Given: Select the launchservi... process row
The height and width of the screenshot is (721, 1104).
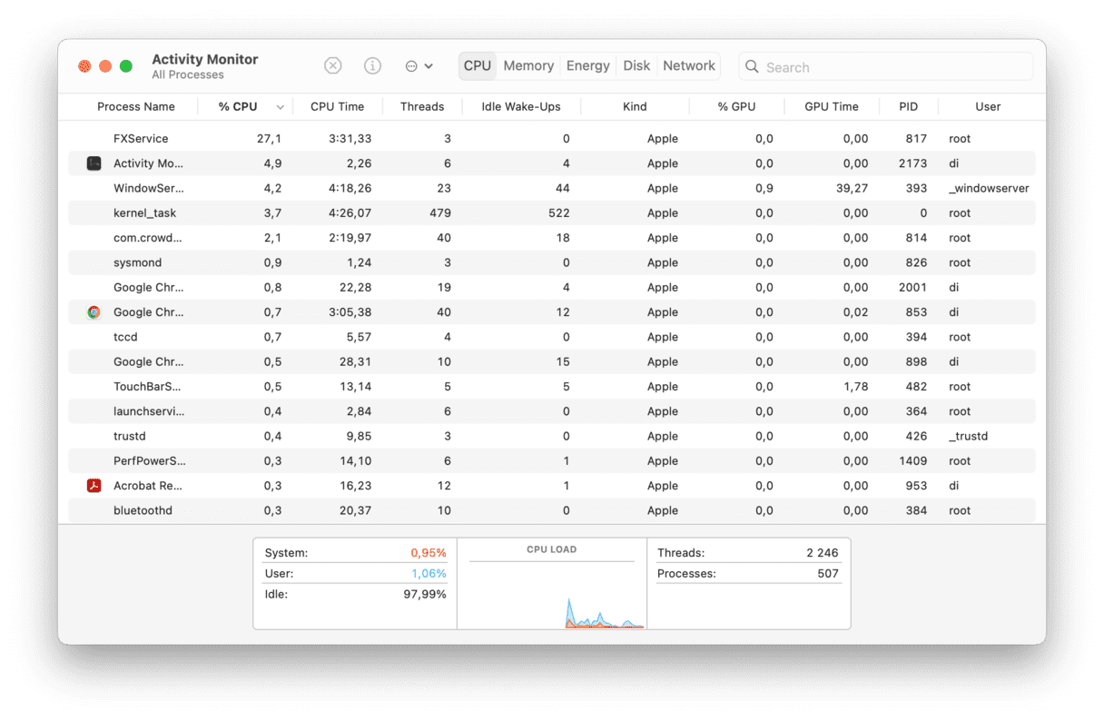Looking at the screenshot, I should 552,411.
